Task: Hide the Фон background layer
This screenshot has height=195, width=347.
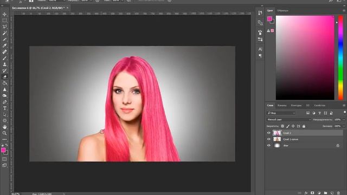Action: click(x=269, y=145)
